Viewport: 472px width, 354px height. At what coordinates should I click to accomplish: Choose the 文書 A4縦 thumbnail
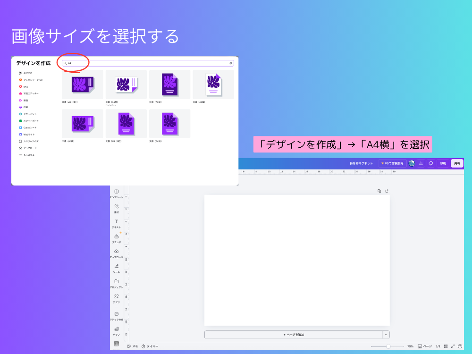point(170,124)
